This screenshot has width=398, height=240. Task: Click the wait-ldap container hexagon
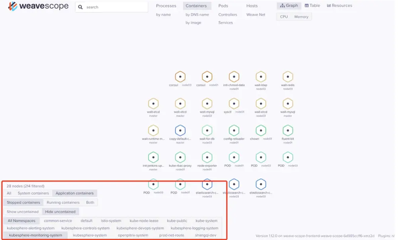tap(261, 77)
